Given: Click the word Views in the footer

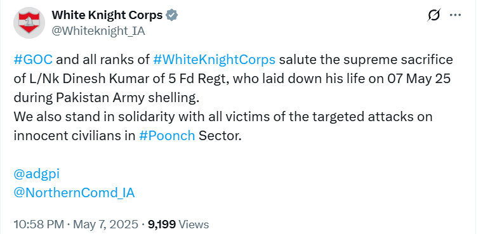Looking at the screenshot, I should 194,224.
